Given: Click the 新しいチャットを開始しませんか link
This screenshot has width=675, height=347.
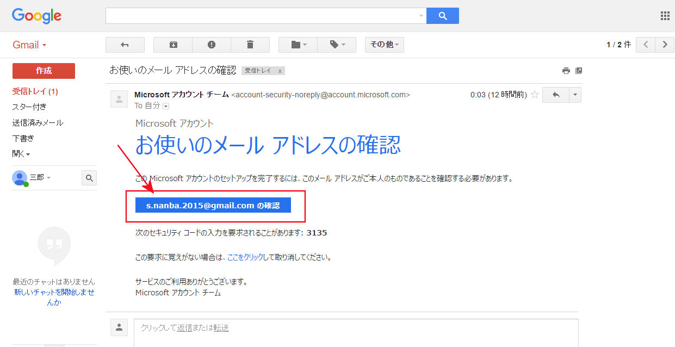Looking at the screenshot, I should [54, 297].
